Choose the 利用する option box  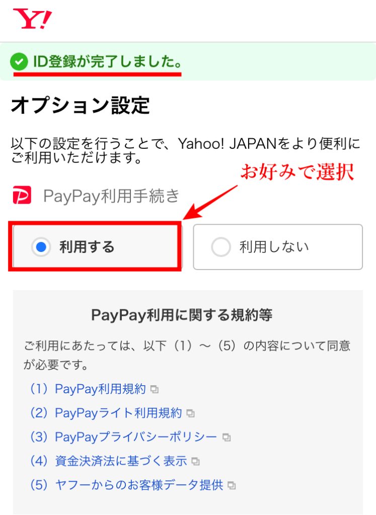[97, 247]
